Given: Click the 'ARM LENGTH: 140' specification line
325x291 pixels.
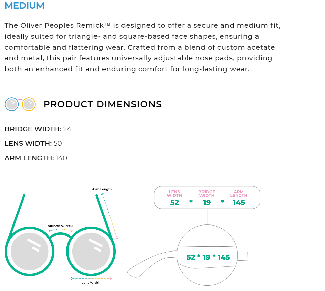Looking at the screenshot, I should point(36,158).
